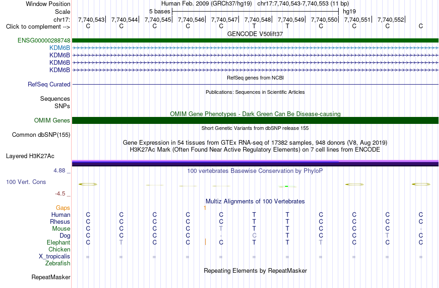The width and height of the screenshot is (439, 288).
Task: Click the 100 Vert. Cons label
Action: pyautogui.click(x=26, y=182)
